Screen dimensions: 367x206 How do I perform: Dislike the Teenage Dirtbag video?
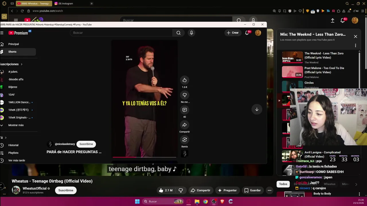[x=181, y=190]
